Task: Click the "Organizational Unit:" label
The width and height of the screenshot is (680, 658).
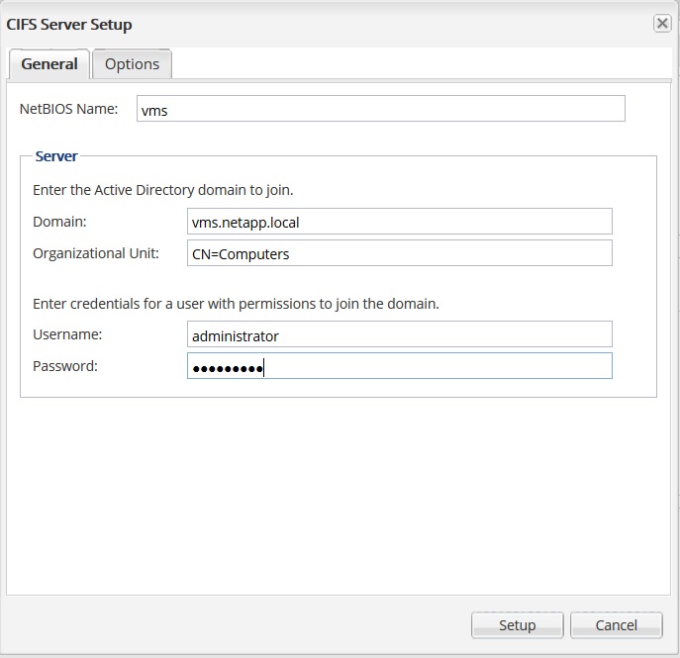Action: 95,253
